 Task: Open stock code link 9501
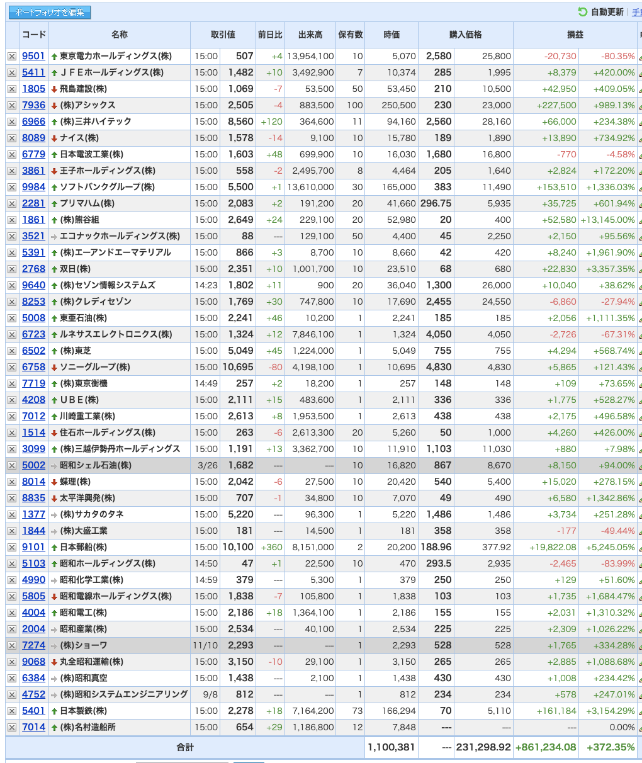[34, 56]
